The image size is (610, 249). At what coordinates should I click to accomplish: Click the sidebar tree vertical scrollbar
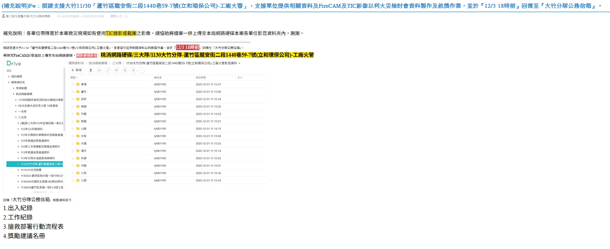click(x=64, y=93)
